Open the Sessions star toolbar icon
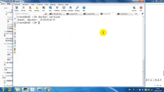 click(x=37, y=9)
